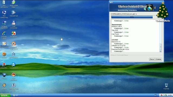Launch the USBDiskSec shortcut on desktop
Image resolution: width=173 pixels, height=97 pixels.
[x=4, y=66]
